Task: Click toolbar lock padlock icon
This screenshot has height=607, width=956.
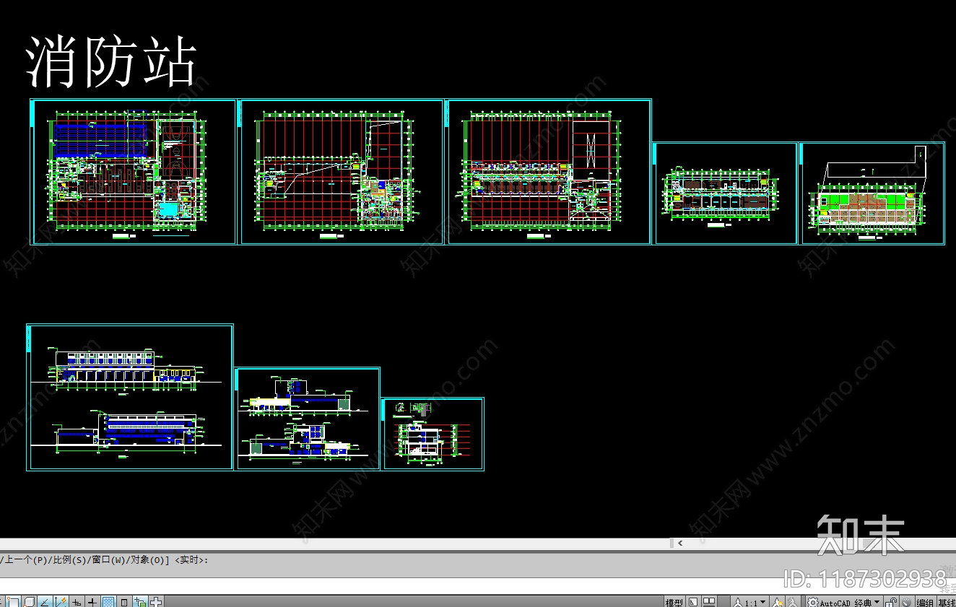Action: click(x=892, y=602)
